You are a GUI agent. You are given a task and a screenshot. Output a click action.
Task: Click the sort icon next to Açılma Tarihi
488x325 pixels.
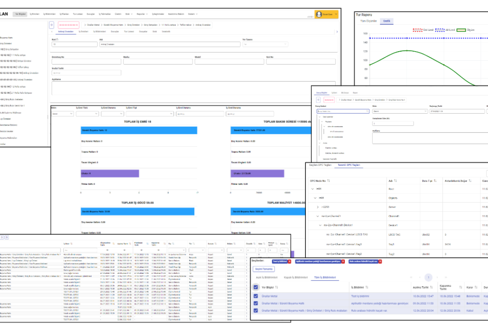point(431,287)
